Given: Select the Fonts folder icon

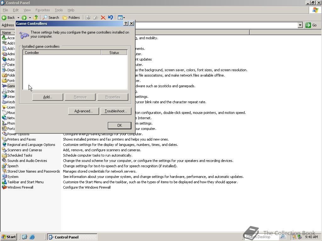Looking at the screenshot, I should [x=4, y=81].
